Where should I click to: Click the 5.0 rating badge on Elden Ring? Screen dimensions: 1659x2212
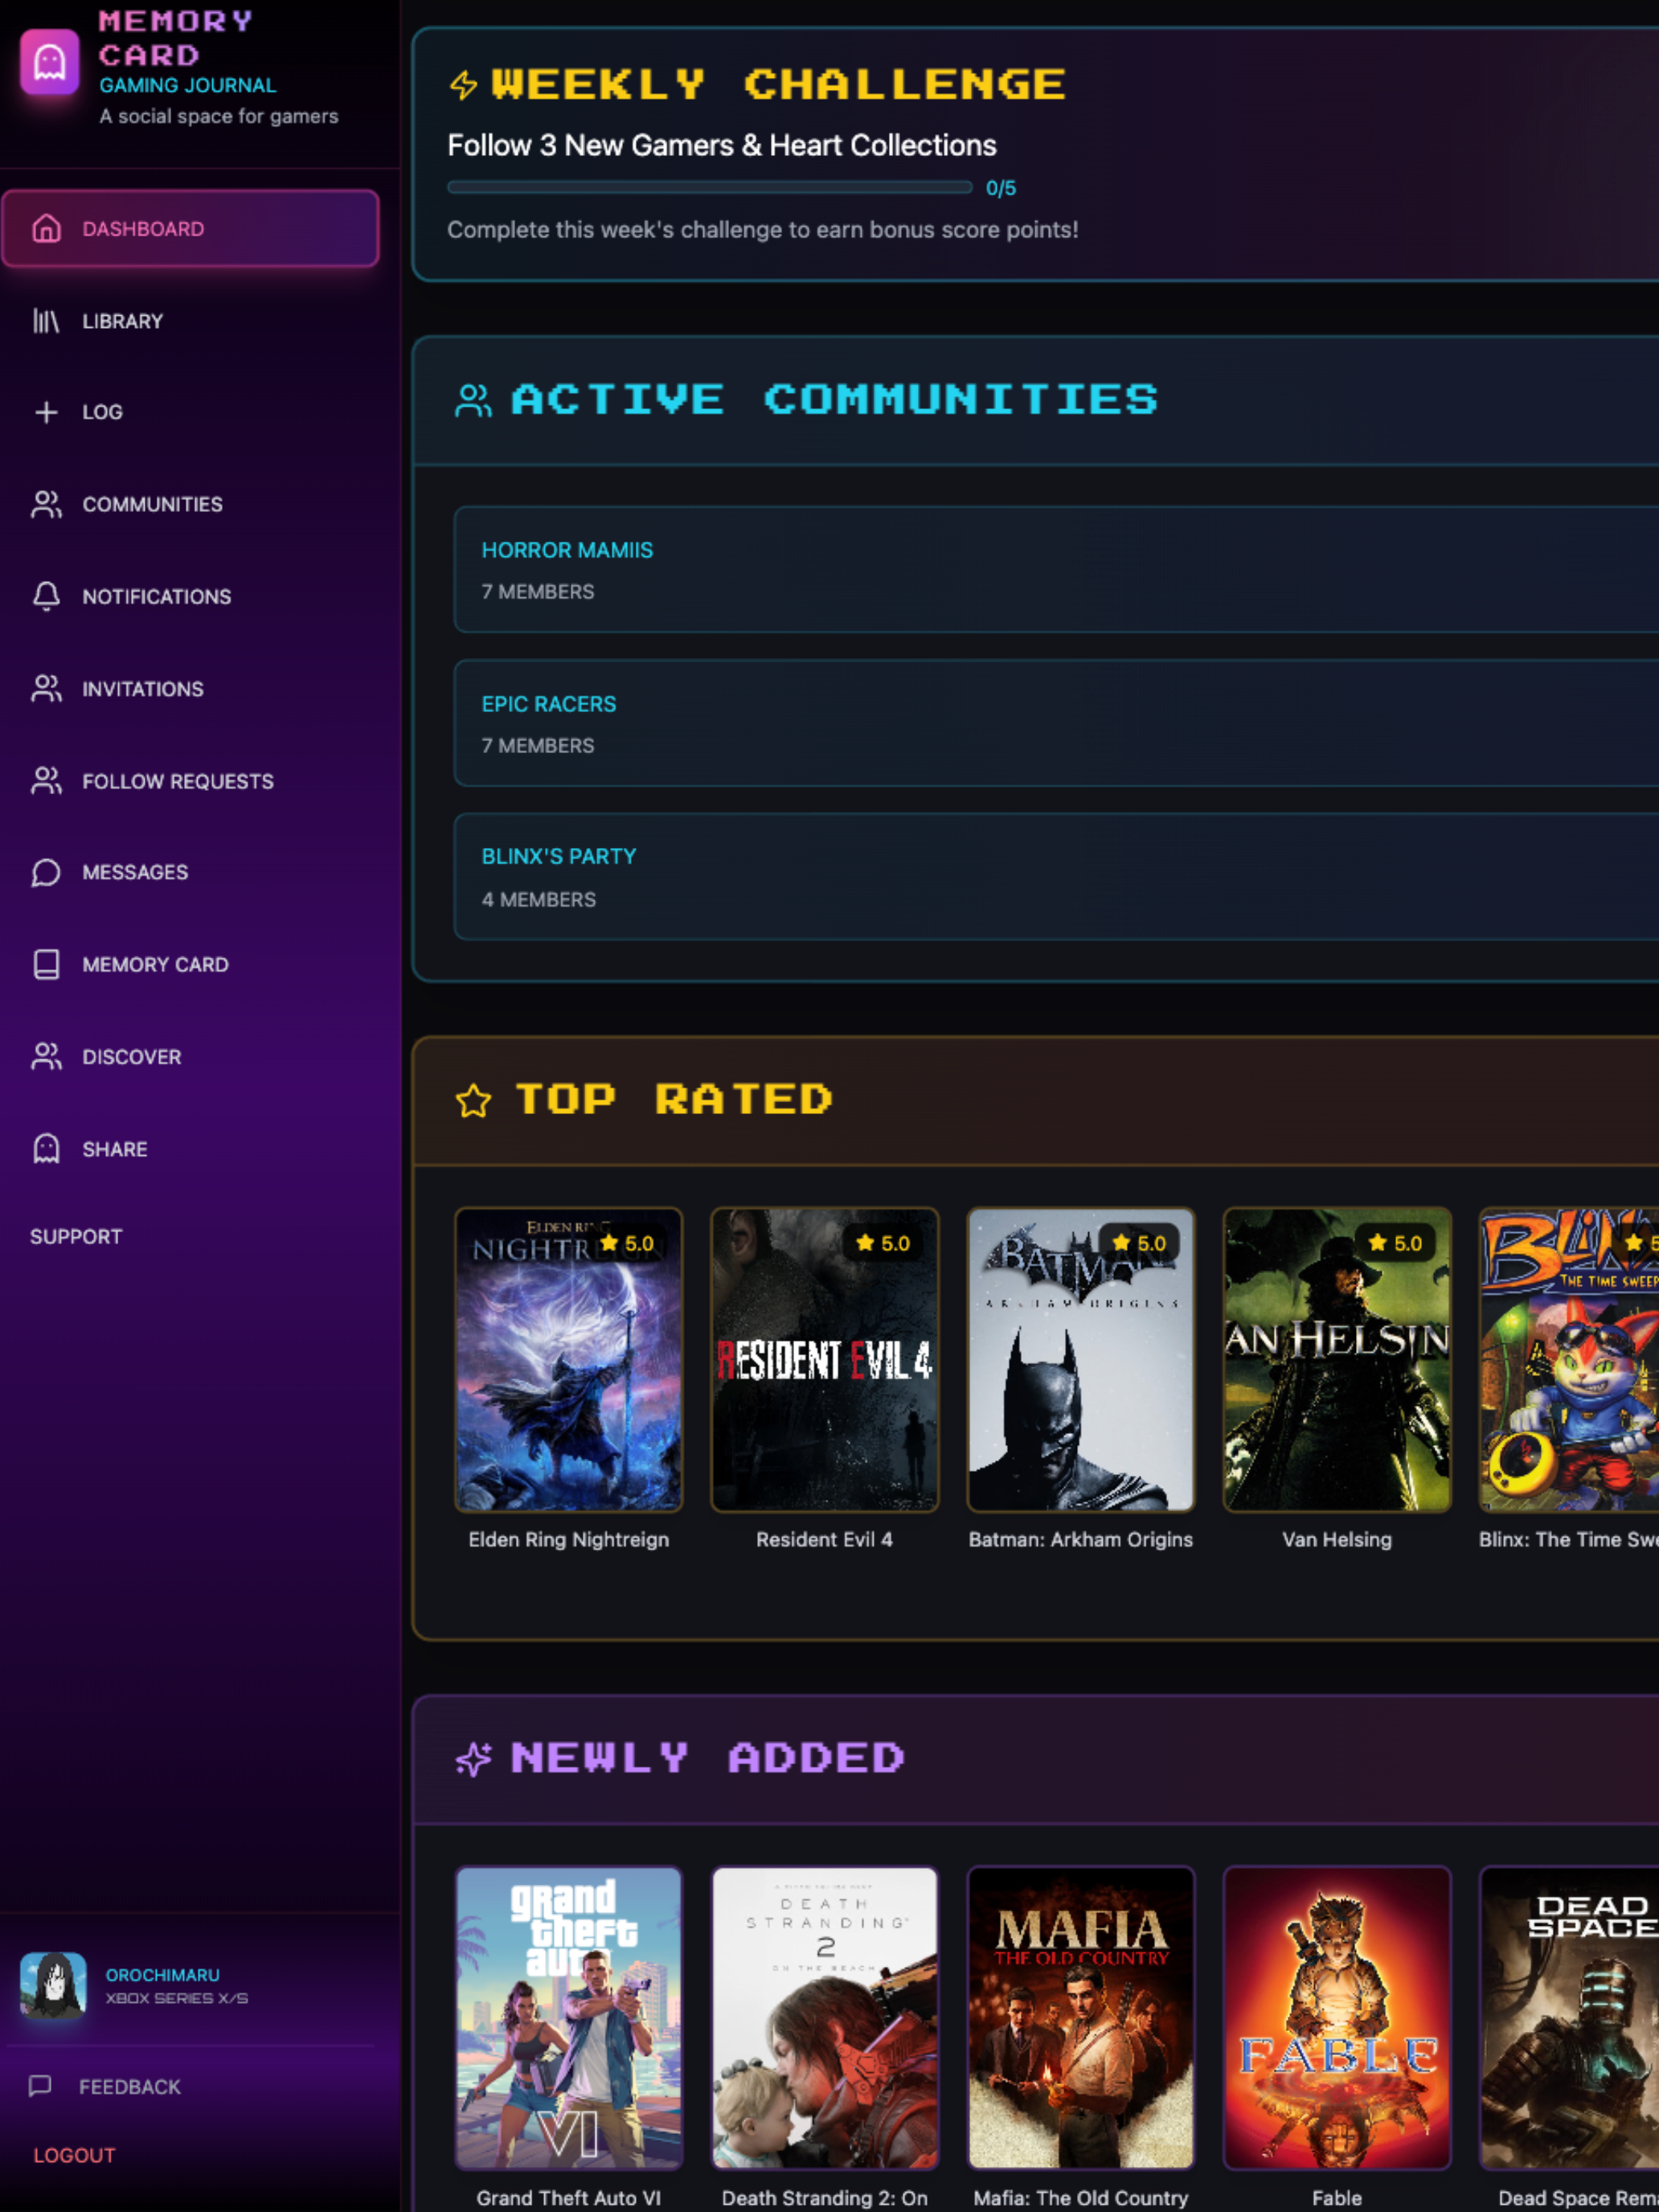(627, 1243)
